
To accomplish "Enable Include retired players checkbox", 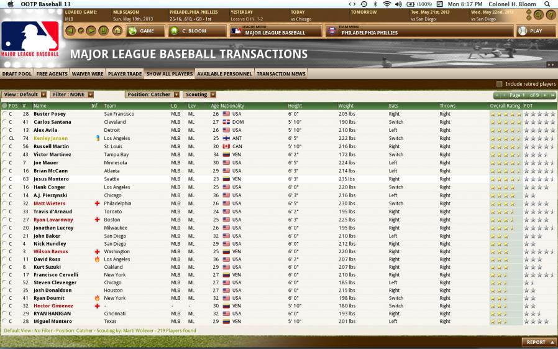I will (x=500, y=84).
